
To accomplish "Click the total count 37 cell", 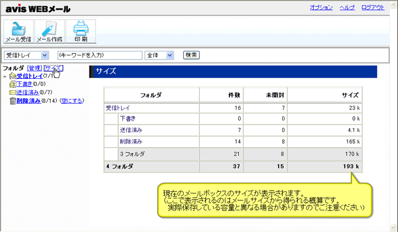I will 221,167.
